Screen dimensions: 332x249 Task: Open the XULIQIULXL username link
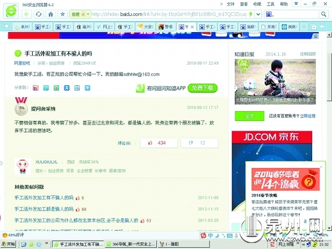(46, 162)
